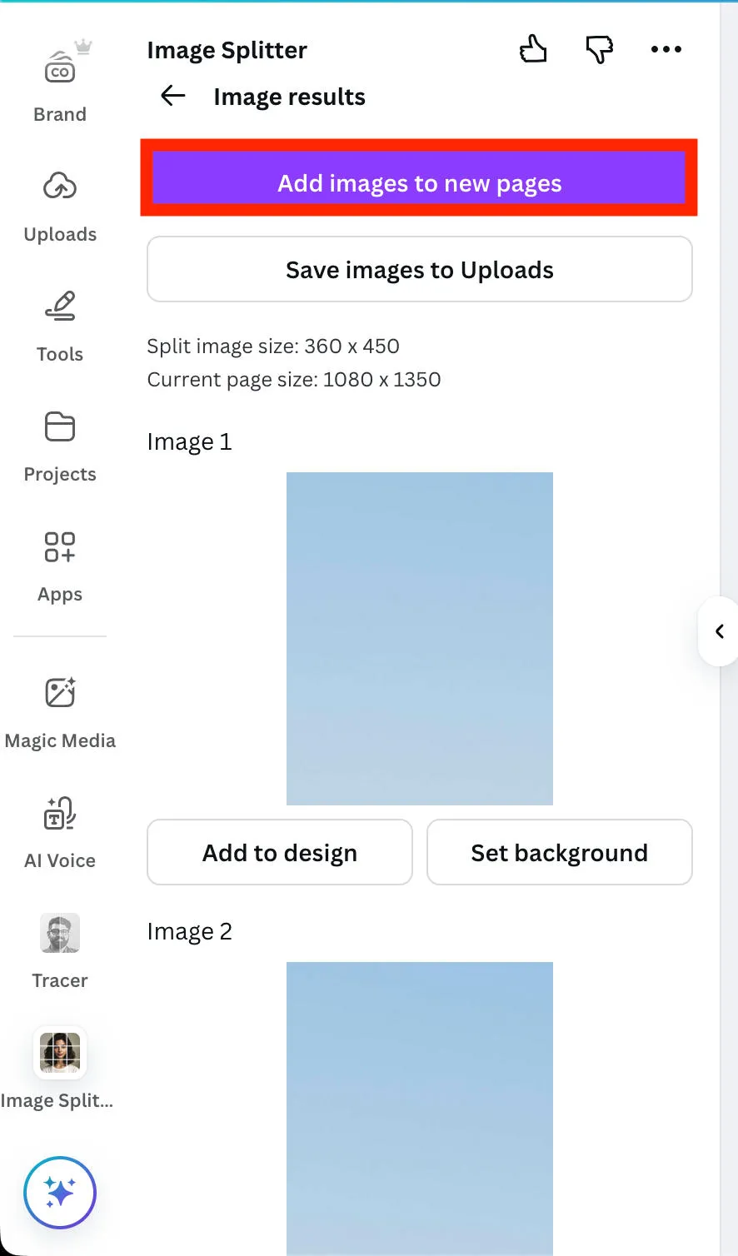Open the Tracer app

(x=60, y=950)
